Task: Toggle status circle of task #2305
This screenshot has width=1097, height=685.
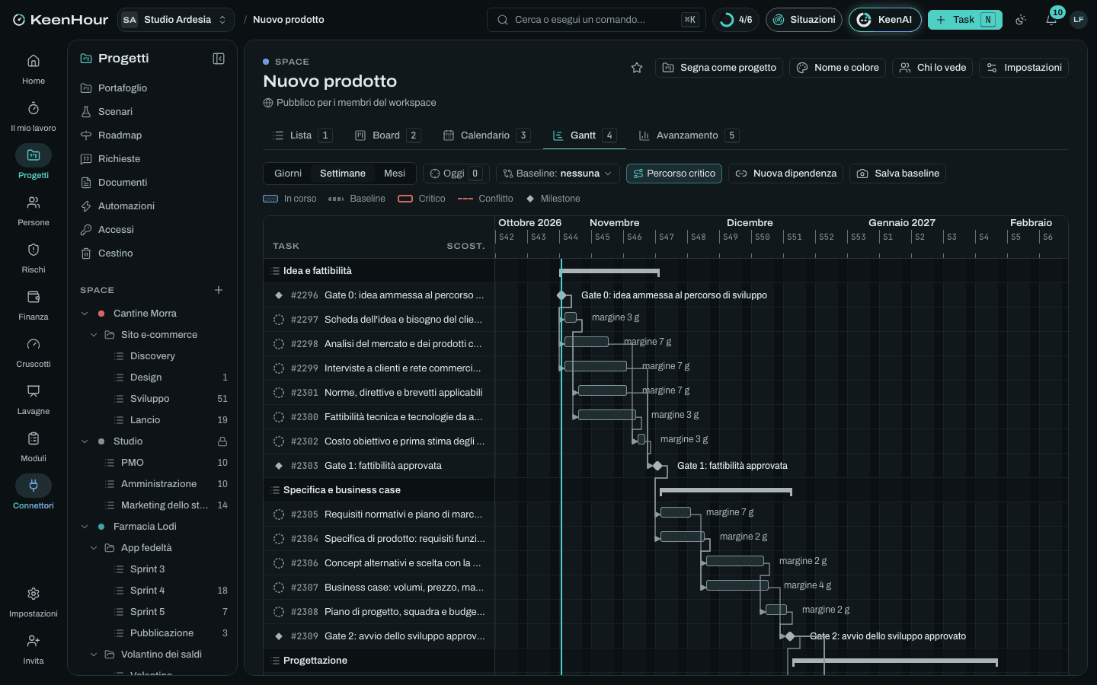Action: tap(279, 515)
